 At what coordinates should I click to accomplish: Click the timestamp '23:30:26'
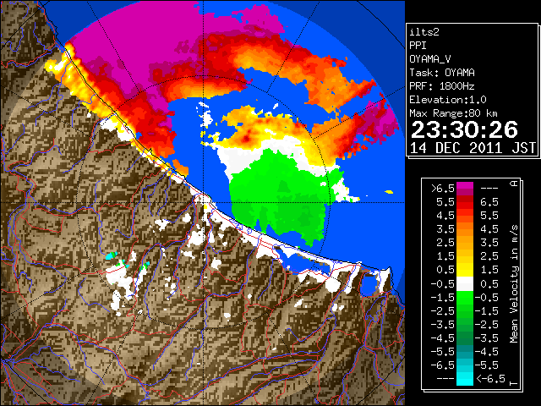[x=464, y=129]
